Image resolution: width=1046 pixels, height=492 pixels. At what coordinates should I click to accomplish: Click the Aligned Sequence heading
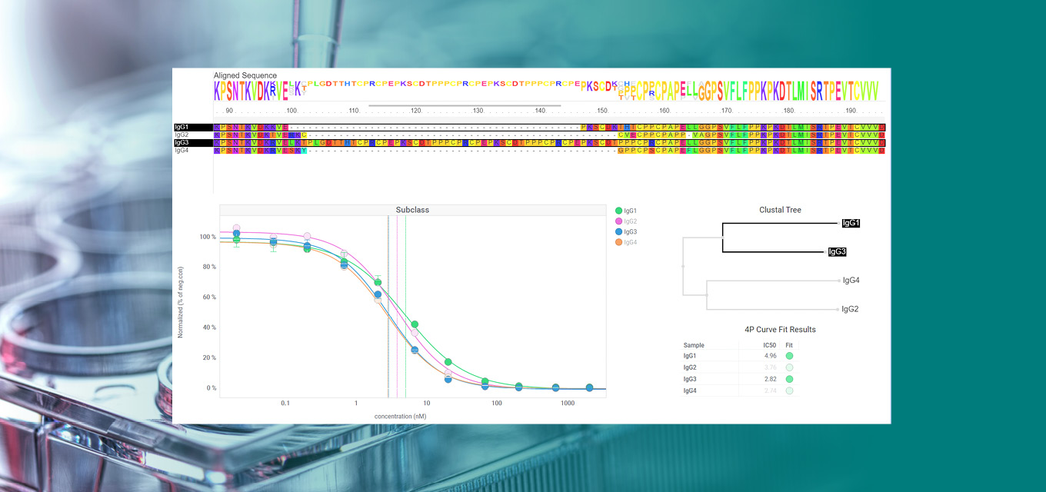[244, 75]
